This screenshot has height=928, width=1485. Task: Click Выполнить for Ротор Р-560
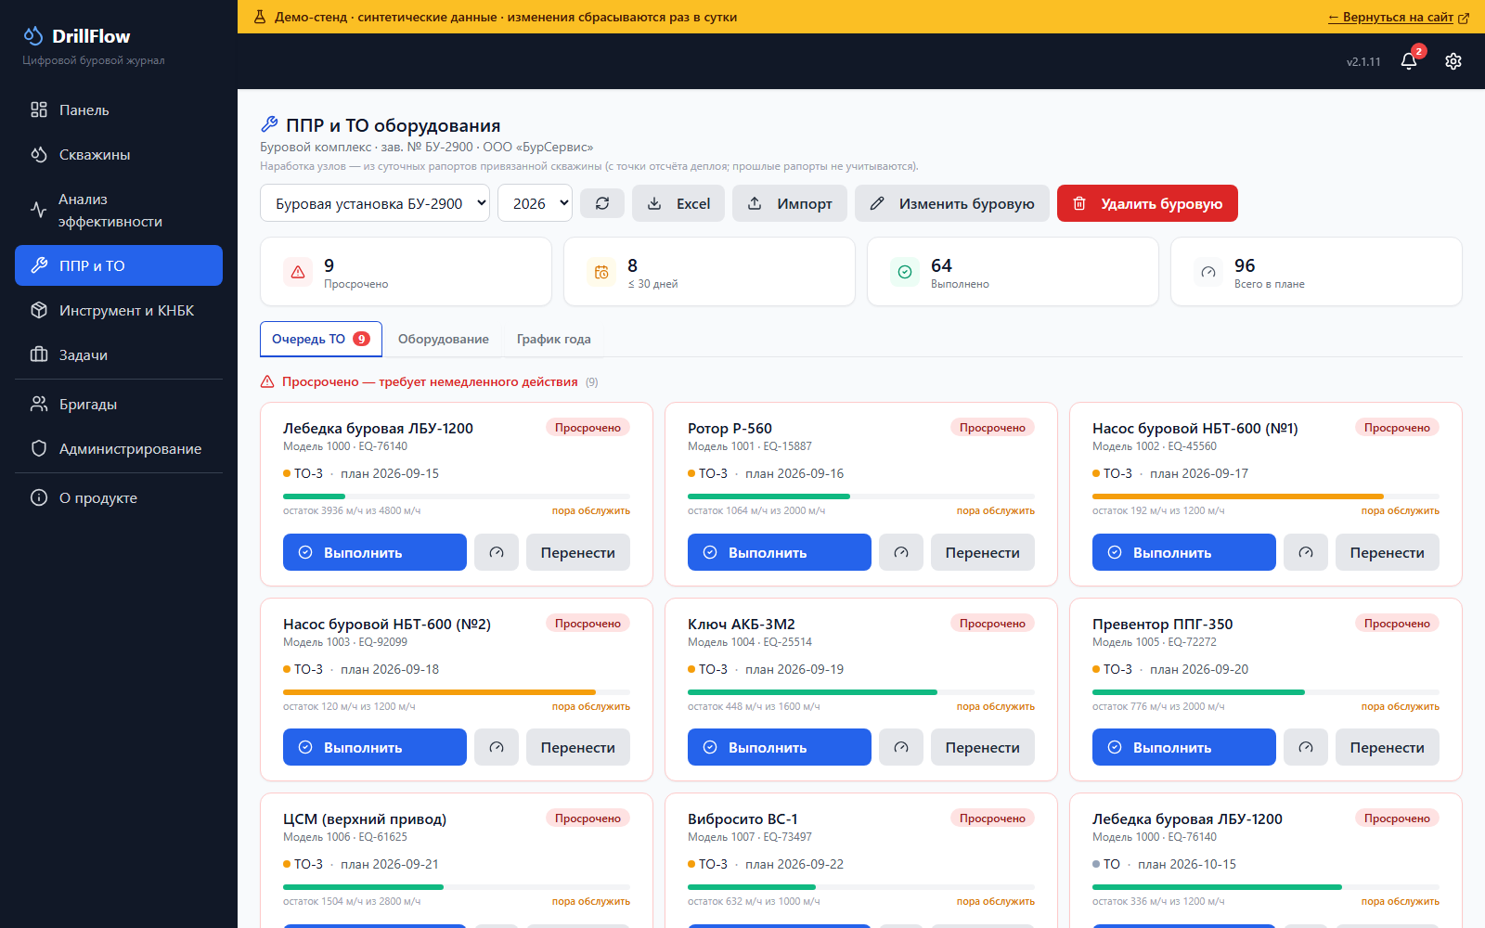pos(780,552)
